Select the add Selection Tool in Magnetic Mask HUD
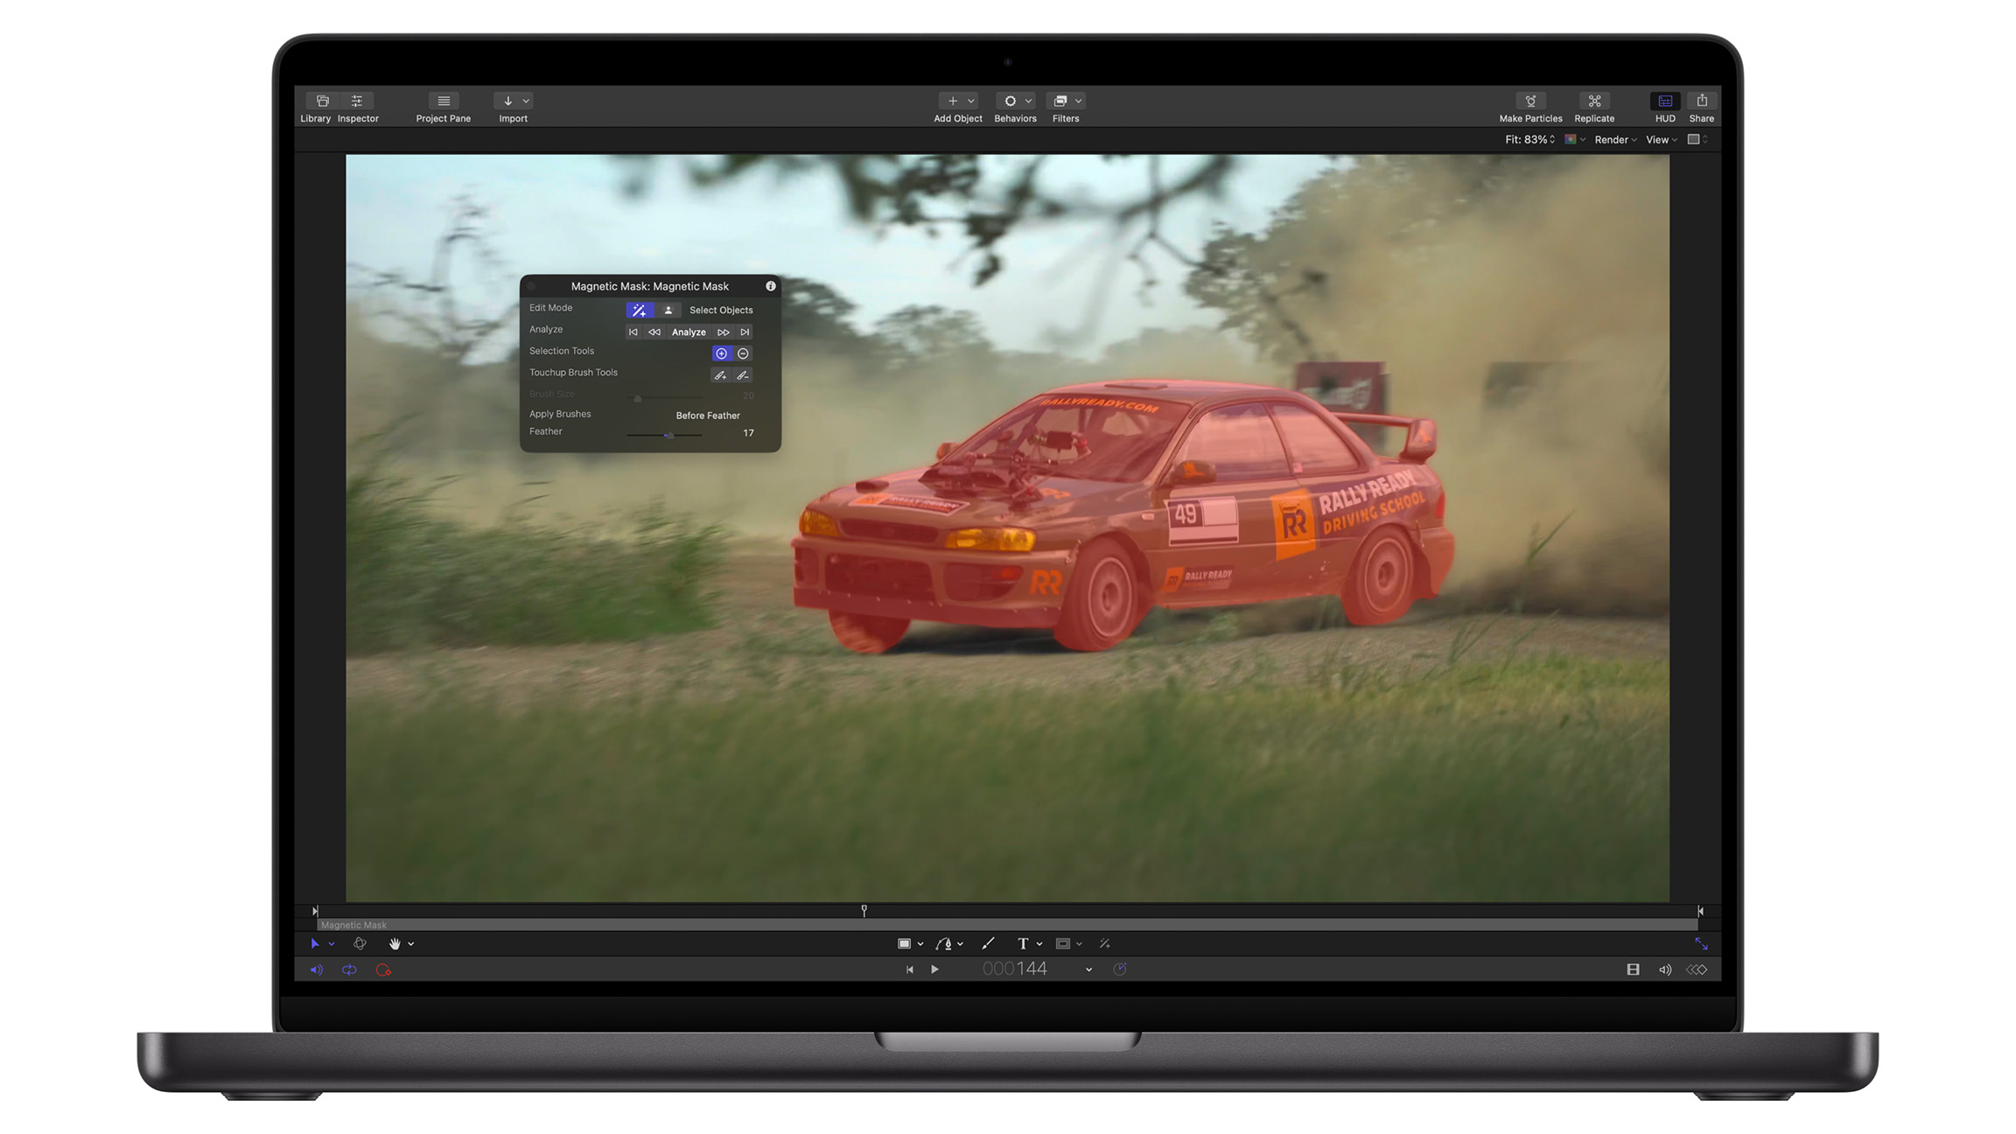The height and width of the screenshot is (1134, 2016). pos(721,353)
